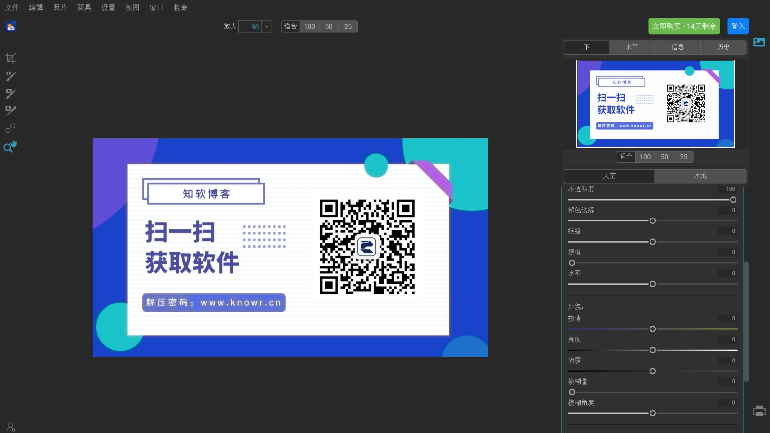Select the eraser brush tool icon
770x433 pixels.
click(10, 111)
